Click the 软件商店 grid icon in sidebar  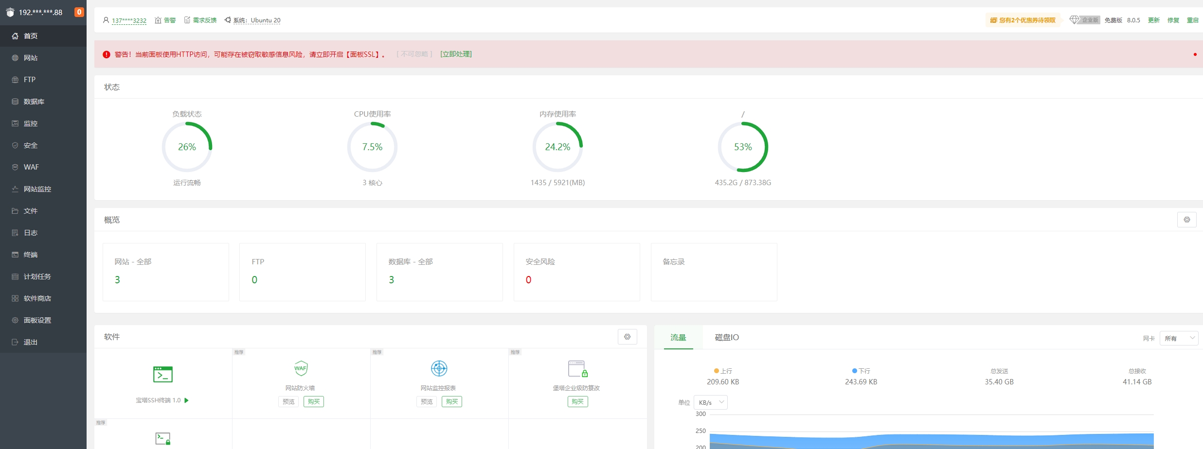15,298
